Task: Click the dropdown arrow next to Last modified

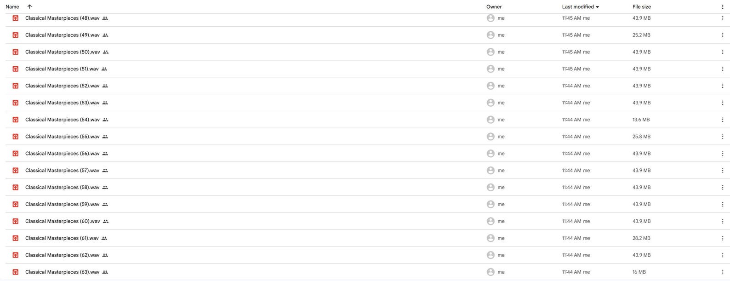Action: (597, 7)
